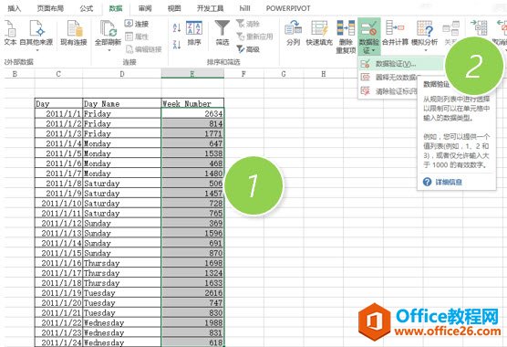Switch to the 公式 ribbon tab

click(87, 8)
